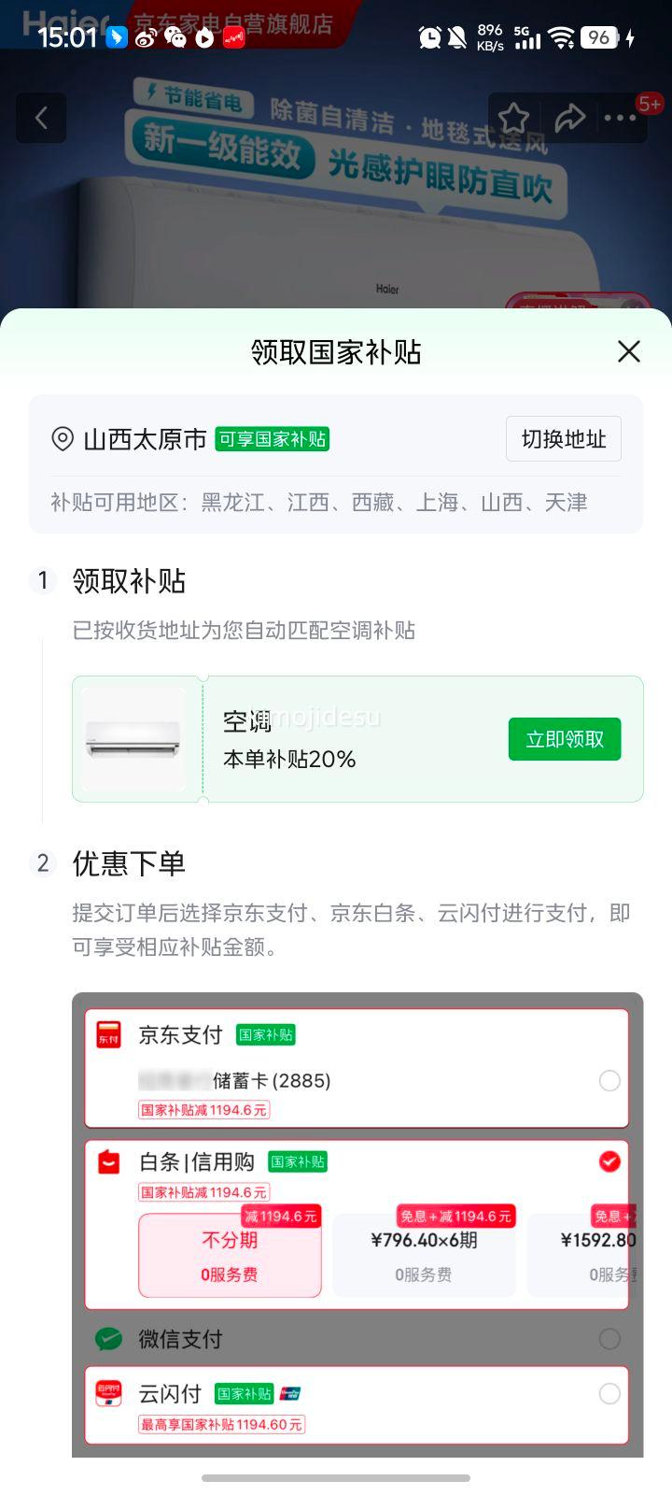
Task: Open share via arrow icon
Action: point(569,118)
